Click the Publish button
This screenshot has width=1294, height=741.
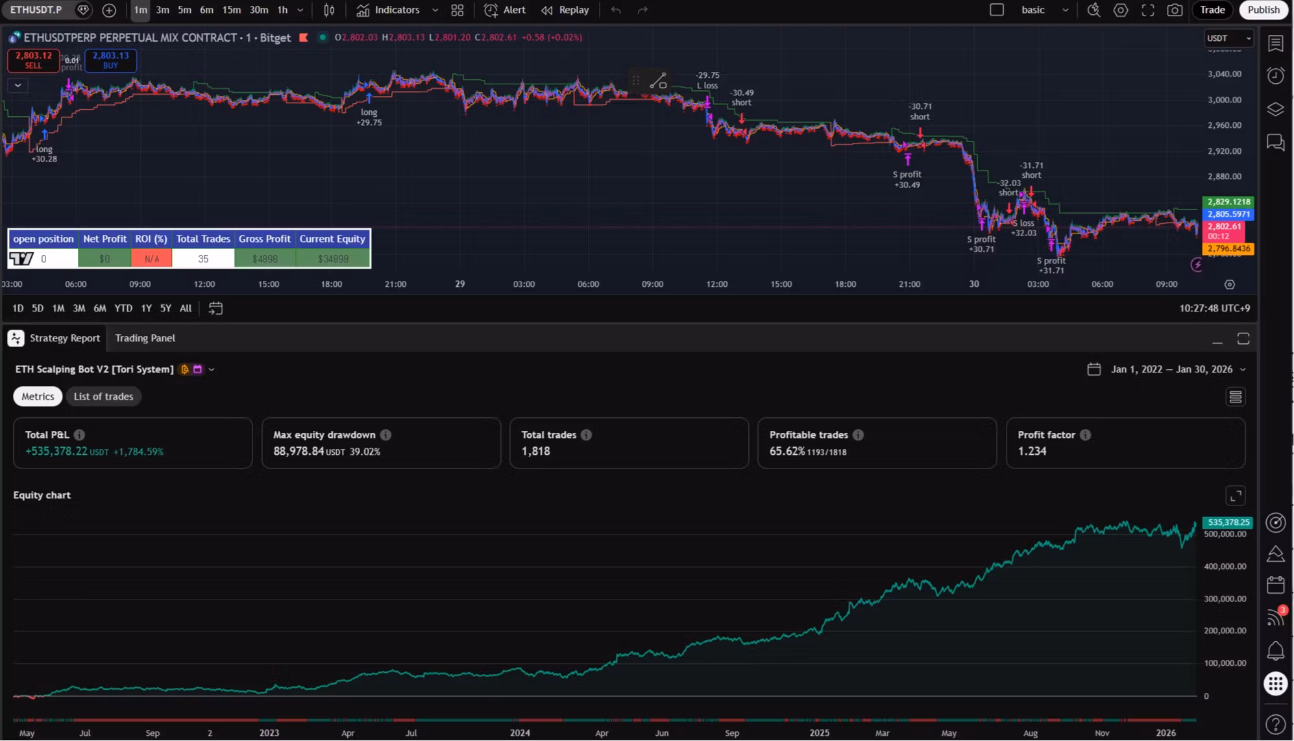pos(1263,10)
